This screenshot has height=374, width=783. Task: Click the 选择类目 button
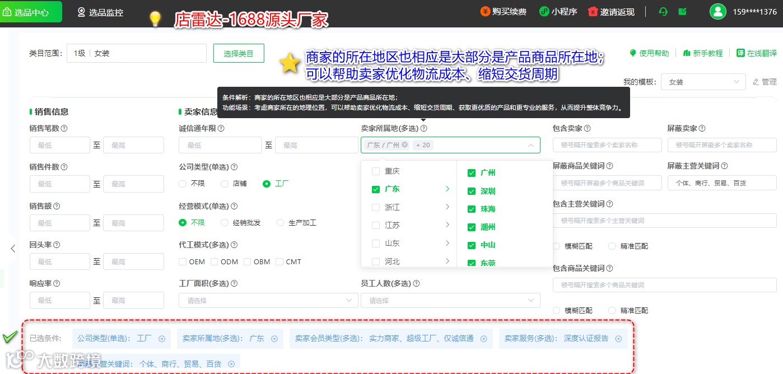[x=239, y=53]
